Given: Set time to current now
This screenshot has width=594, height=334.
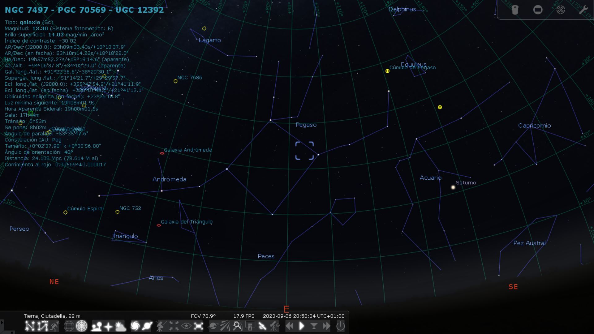Looking at the screenshot, I should click(314, 326).
